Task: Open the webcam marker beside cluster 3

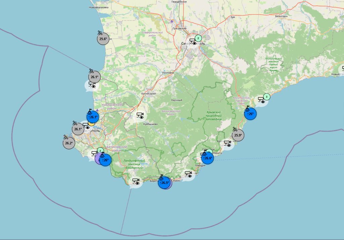Action: pos(261,100)
